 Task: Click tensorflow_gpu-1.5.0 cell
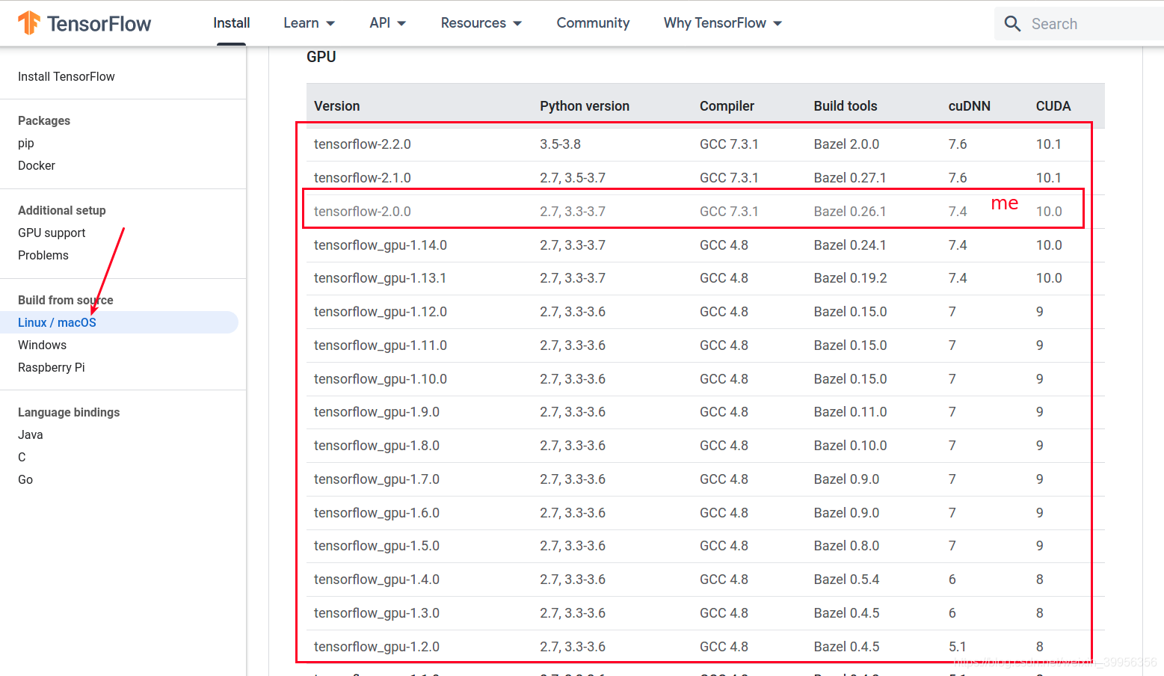pos(377,546)
